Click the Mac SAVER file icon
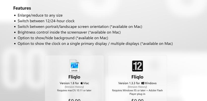Image resolution: width=207 pixels, height=101 pixels. coord(74,66)
